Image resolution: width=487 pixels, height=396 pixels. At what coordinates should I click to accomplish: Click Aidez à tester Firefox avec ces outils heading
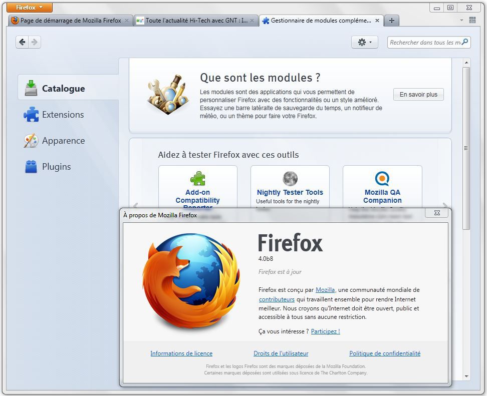pos(228,155)
